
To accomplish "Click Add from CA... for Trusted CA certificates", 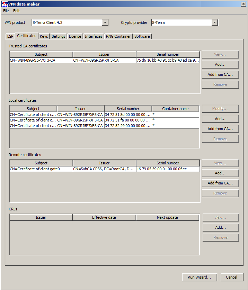I will [220, 74].
